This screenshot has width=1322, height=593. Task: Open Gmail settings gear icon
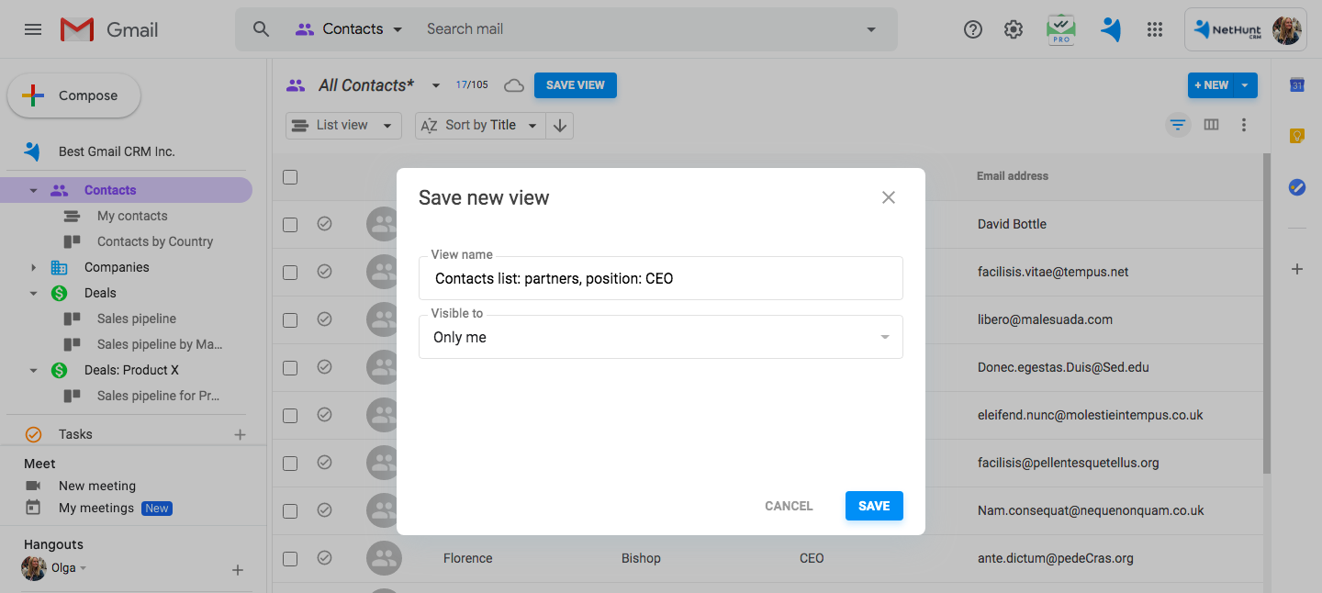click(1014, 29)
